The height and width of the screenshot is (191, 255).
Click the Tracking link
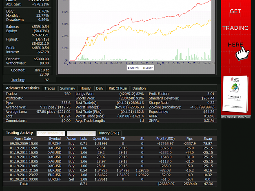(18, 80)
